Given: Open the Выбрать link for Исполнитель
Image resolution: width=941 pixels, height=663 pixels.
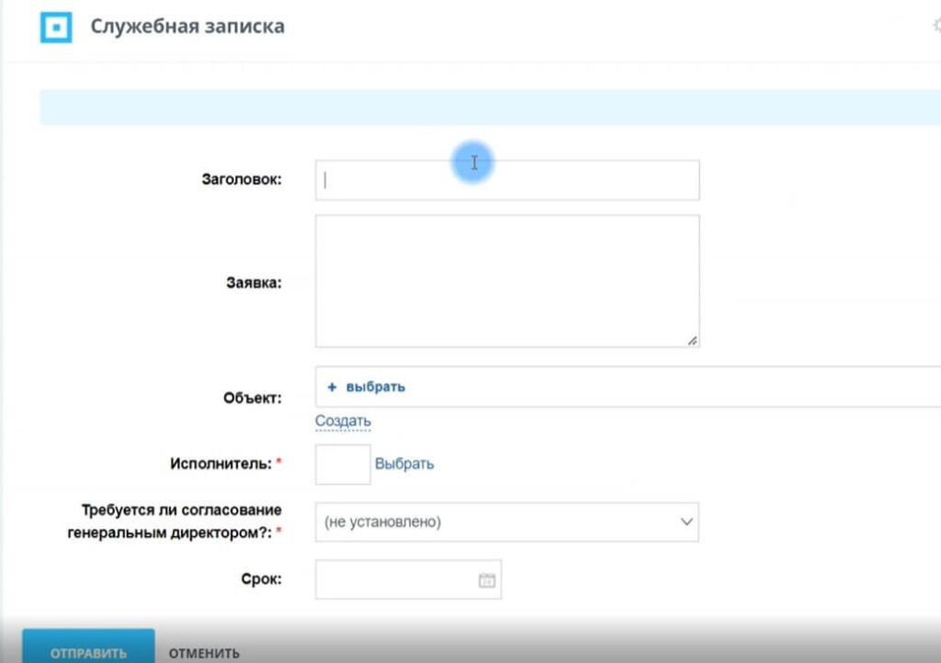Looking at the screenshot, I should coord(405,463).
